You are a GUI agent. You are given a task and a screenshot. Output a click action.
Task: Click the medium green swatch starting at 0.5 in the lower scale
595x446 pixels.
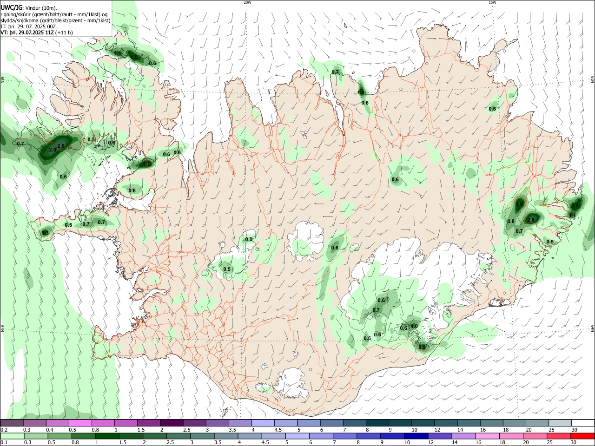[x=59, y=436]
